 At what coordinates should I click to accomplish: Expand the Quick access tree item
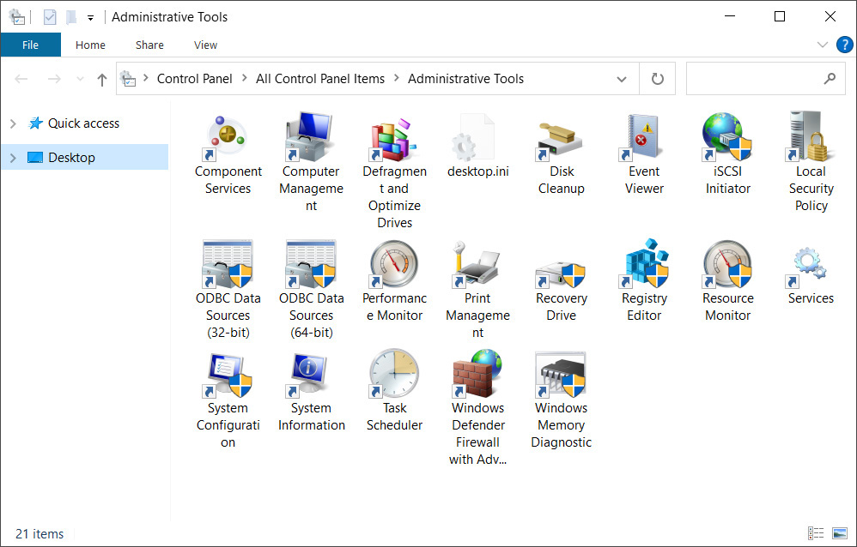tap(15, 123)
